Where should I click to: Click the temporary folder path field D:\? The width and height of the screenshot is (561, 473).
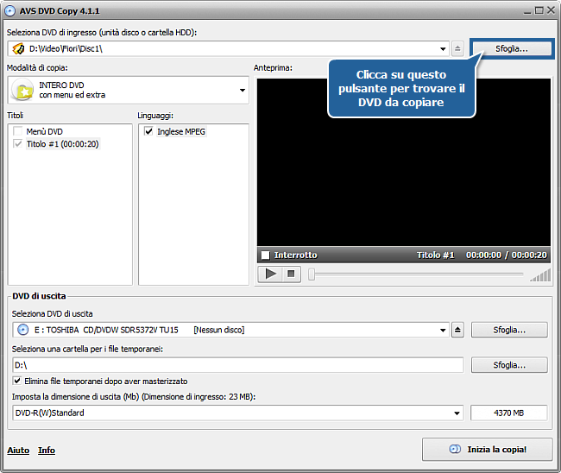click(x=238, y=365)
